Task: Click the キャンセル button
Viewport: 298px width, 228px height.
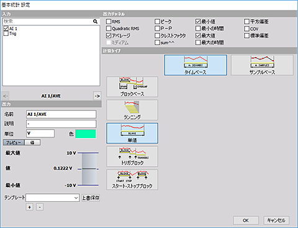Action: click(276, 221)
